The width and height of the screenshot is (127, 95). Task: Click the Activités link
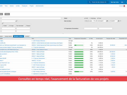[x=121, y=6]
